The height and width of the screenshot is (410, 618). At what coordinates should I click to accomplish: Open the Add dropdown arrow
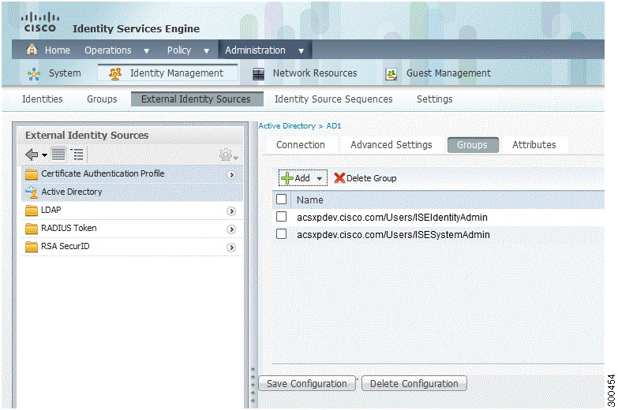tap(320, 178)
